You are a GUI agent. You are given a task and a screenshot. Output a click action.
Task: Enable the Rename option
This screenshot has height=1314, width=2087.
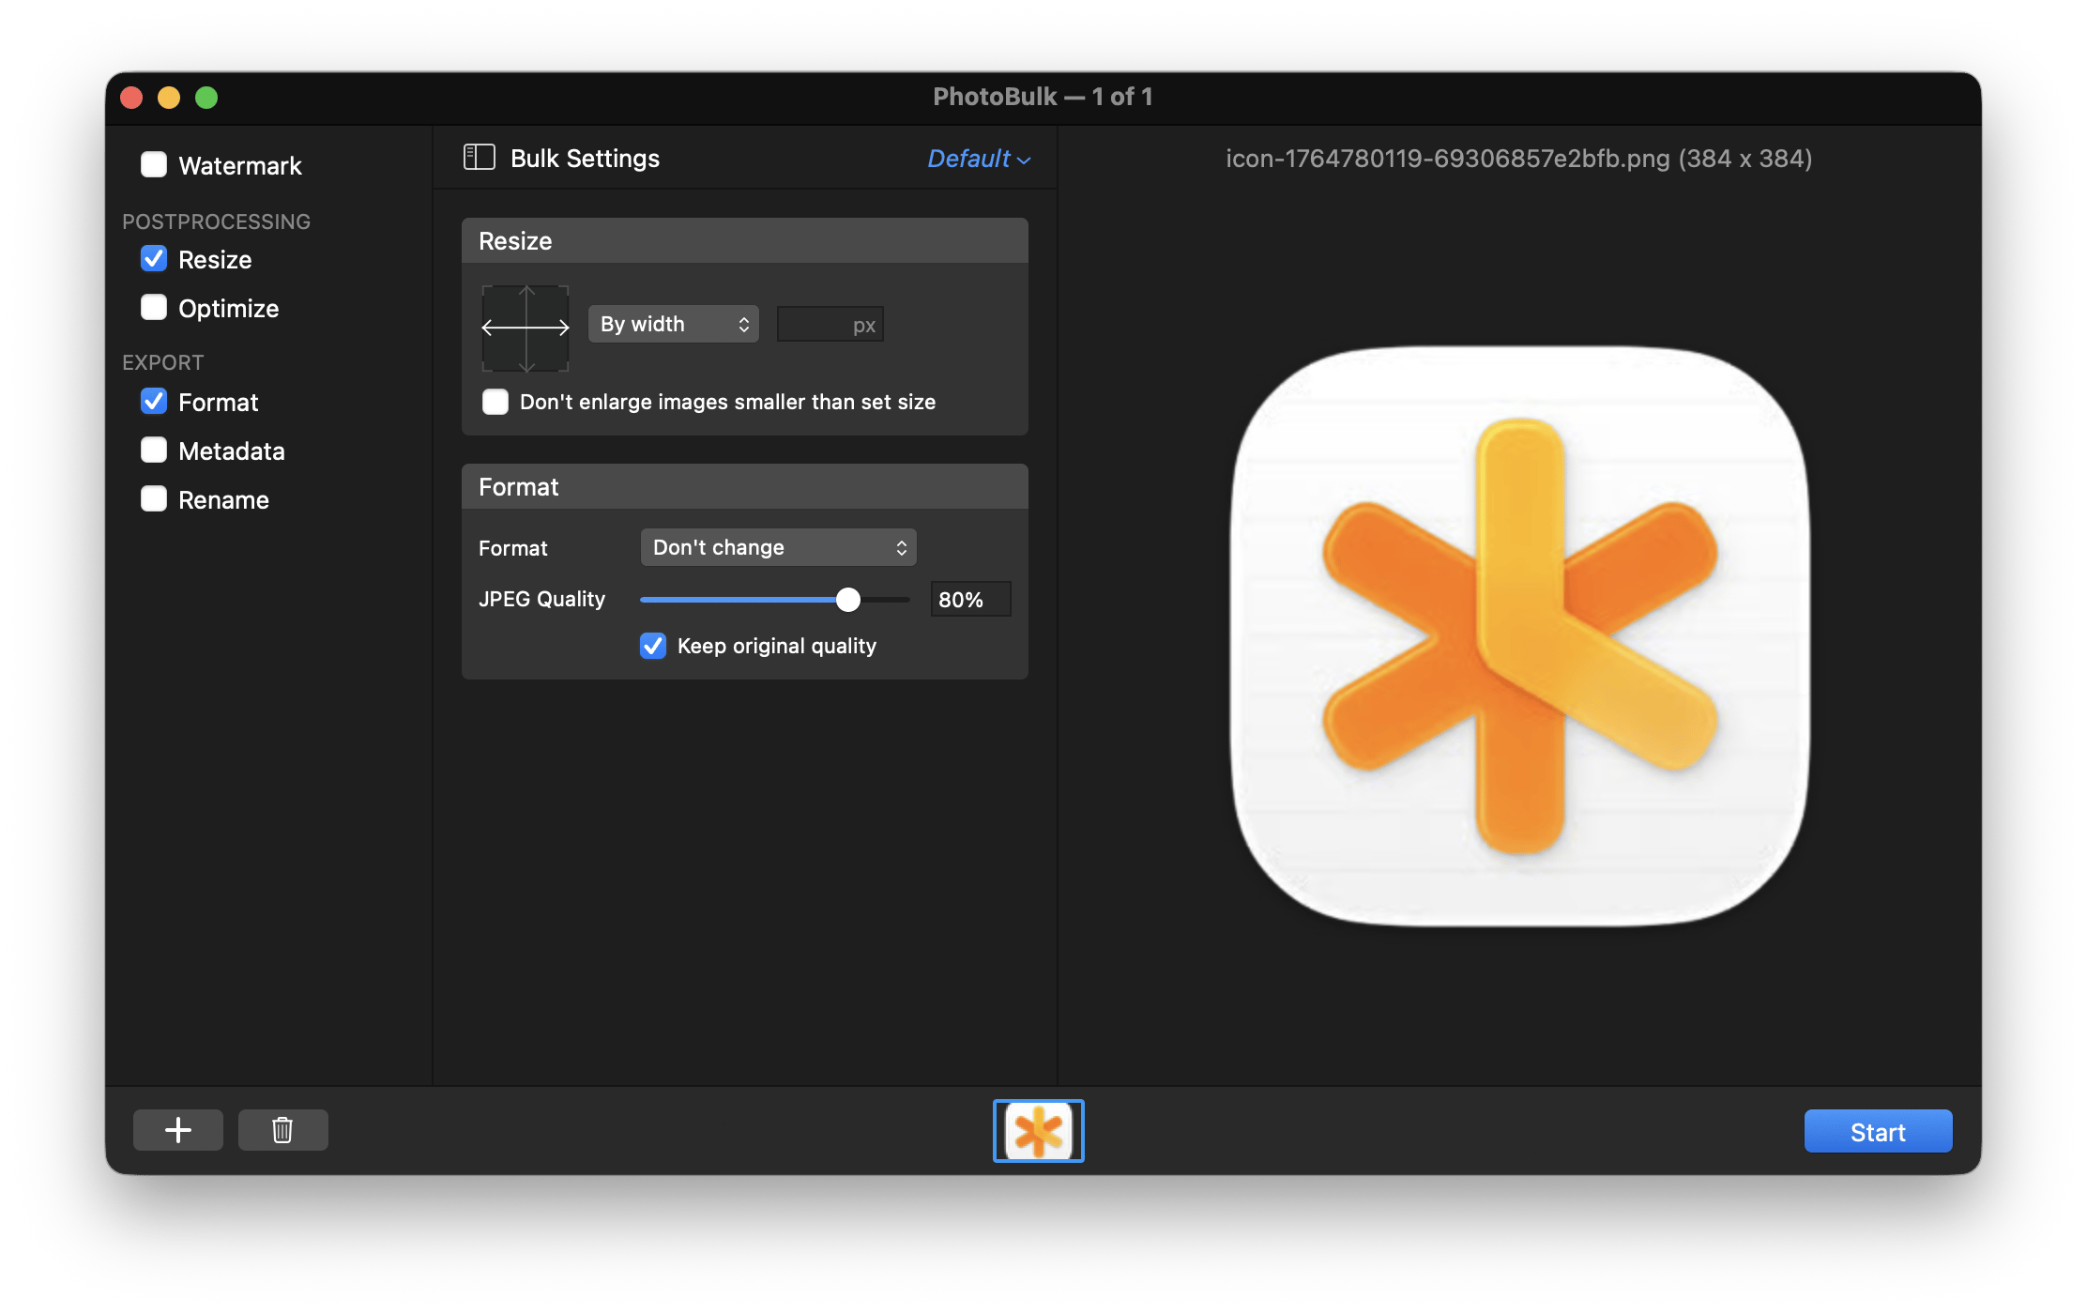pyautogui.click(x=153, y=498)
